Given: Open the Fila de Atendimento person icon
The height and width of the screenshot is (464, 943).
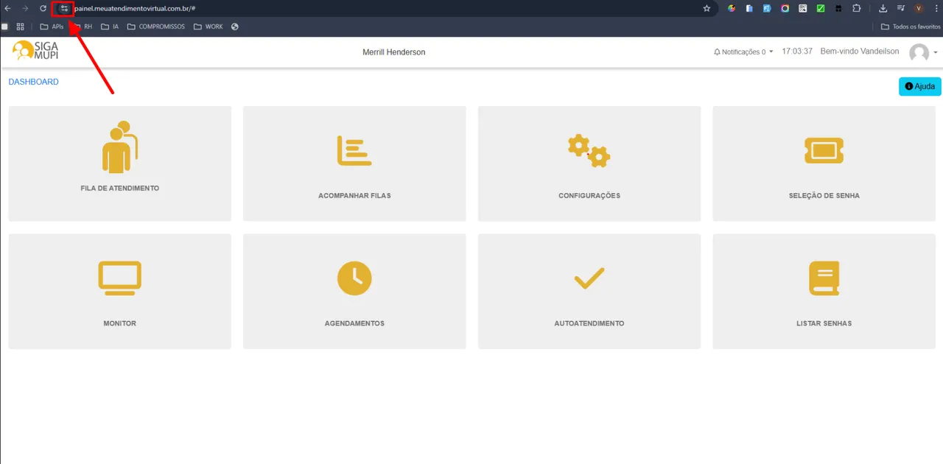Looking at the screenshot, I should coord(119,147).
